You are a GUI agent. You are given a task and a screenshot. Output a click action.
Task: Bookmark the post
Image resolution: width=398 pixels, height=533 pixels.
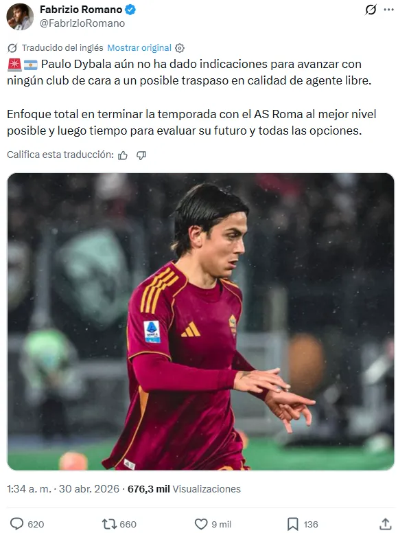click(x=293, y=524)
